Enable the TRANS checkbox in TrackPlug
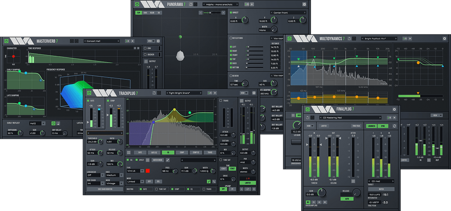The height and width of the screenshot is (211, 451). [x=221, y=101]
